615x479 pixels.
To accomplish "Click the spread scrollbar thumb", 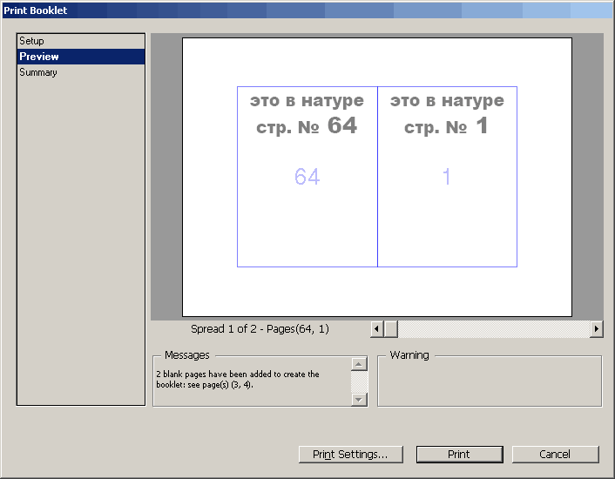I will point(390,329).
